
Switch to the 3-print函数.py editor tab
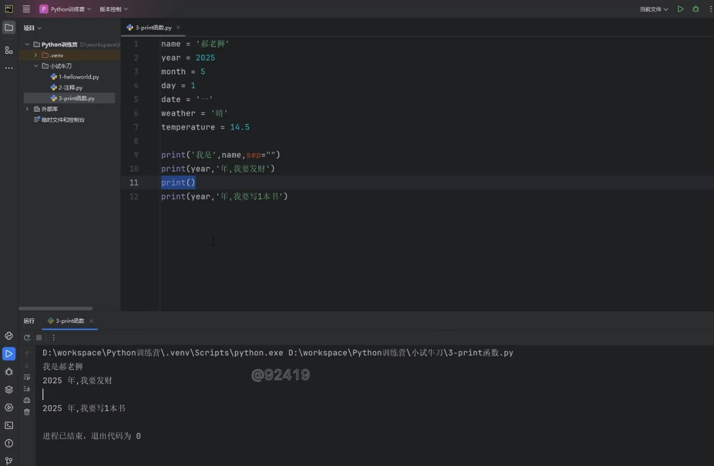click(x=153, y=27)
